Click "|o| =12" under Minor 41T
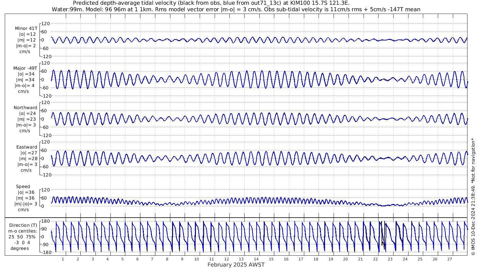Image resolution: width=477 pixels, height=272 pixels. coord(28,34)
